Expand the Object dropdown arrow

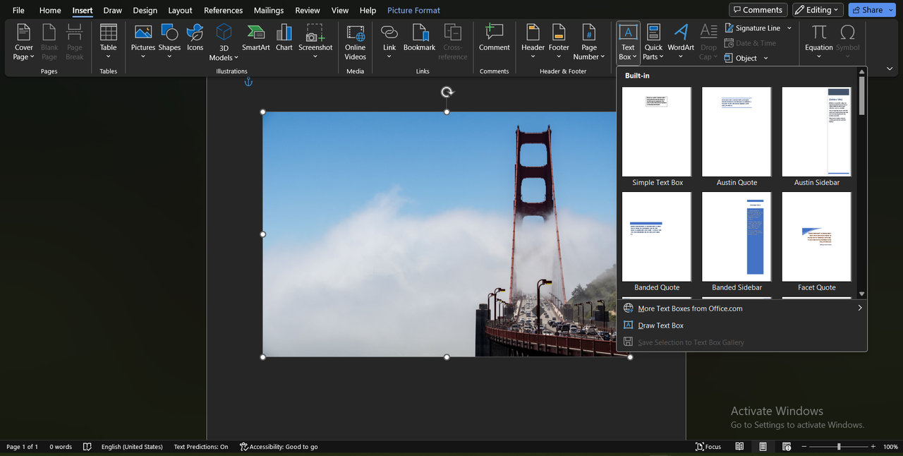[765, 58]
